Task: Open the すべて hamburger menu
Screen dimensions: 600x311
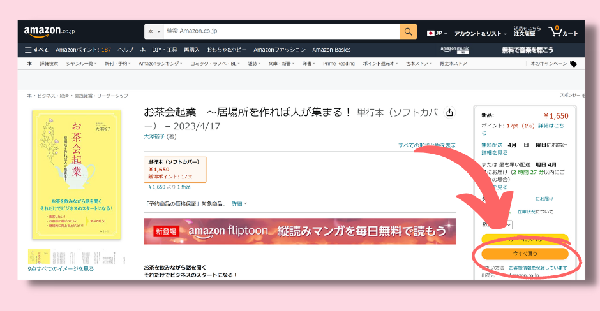Action: (x=37, y=50)
